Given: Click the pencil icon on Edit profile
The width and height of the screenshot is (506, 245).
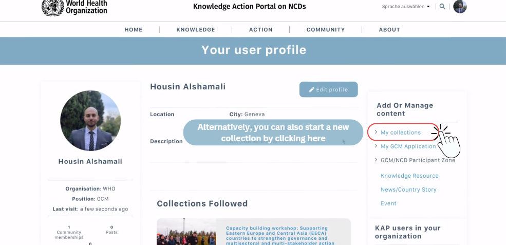Looking at the screenshot, I should [x=312, y=90].
